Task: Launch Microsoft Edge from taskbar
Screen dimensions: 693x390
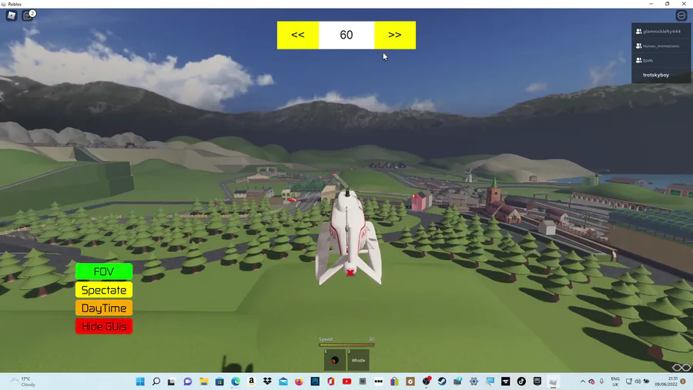Action: 236,382
